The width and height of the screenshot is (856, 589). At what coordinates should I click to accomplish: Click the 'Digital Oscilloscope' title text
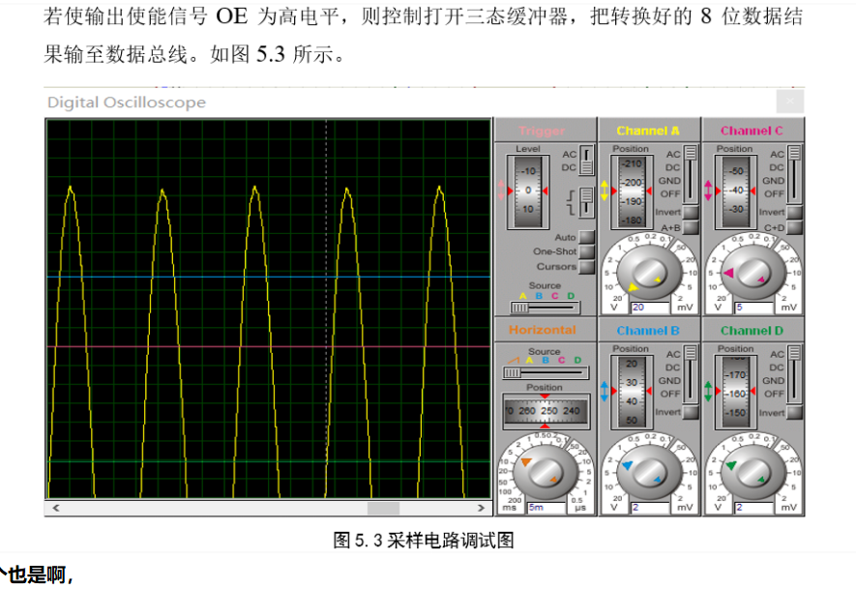click(127, 103)
